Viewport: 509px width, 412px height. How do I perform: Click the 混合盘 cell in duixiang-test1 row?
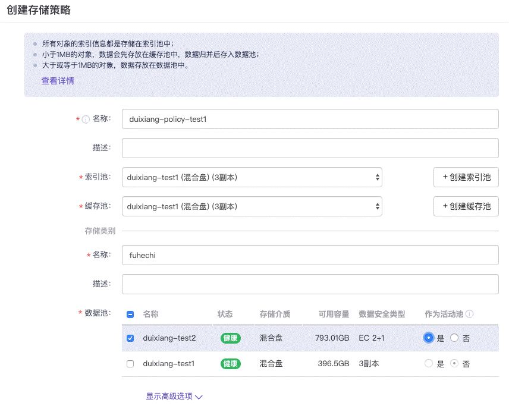coord(271,363)
